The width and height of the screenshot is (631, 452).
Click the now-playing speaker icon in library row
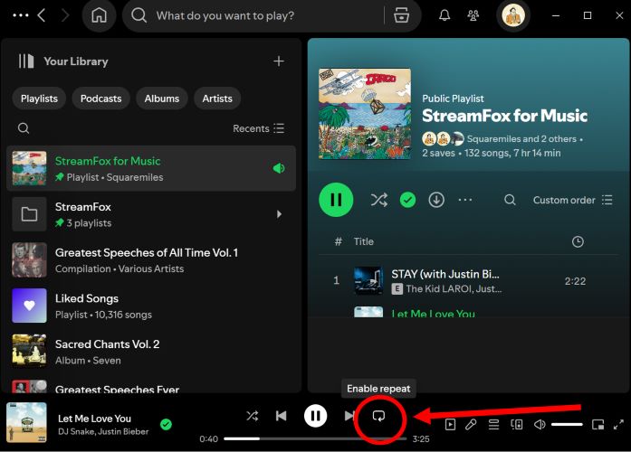click(x=279, y=168)
